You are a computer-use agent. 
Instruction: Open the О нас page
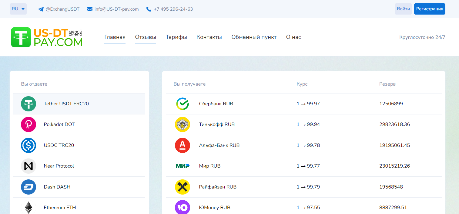(x=293, y=37)
